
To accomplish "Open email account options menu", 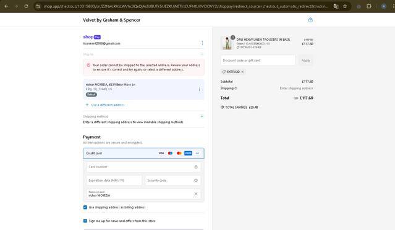I will tap(202, 43).
